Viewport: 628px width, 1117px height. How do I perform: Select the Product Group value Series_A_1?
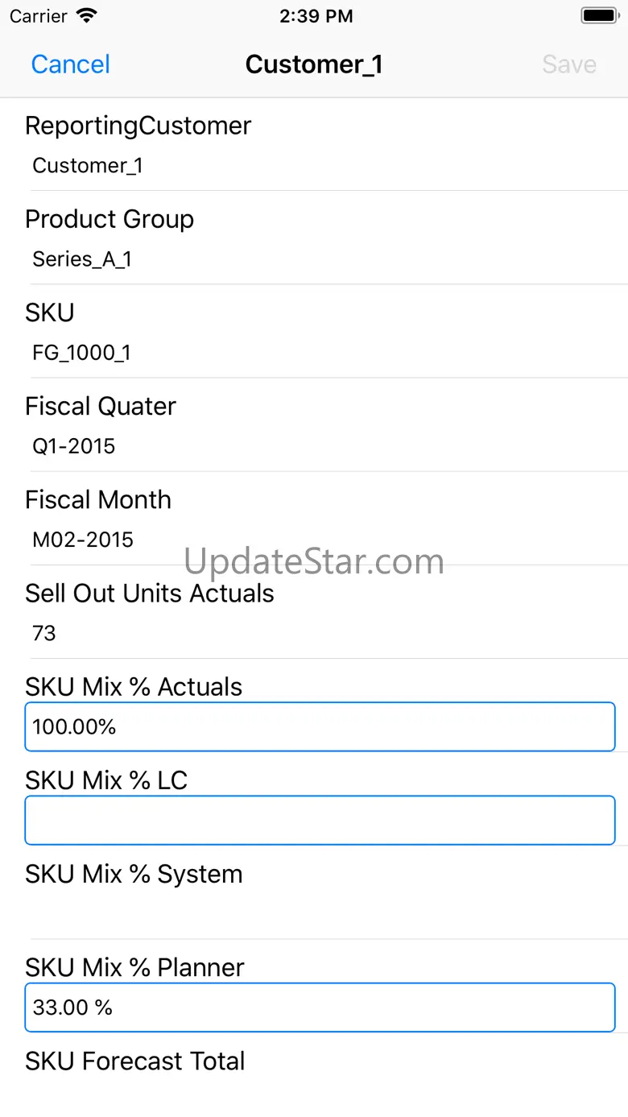point(82,259)
